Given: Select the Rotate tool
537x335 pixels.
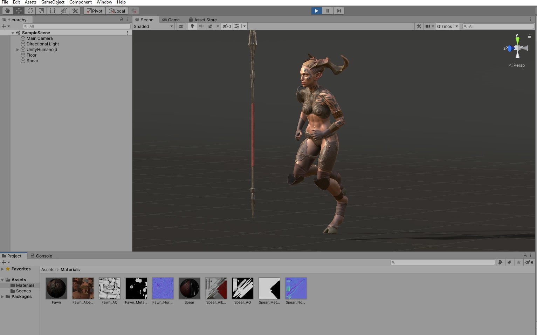Looking at the screenshot, I should 30,11.
